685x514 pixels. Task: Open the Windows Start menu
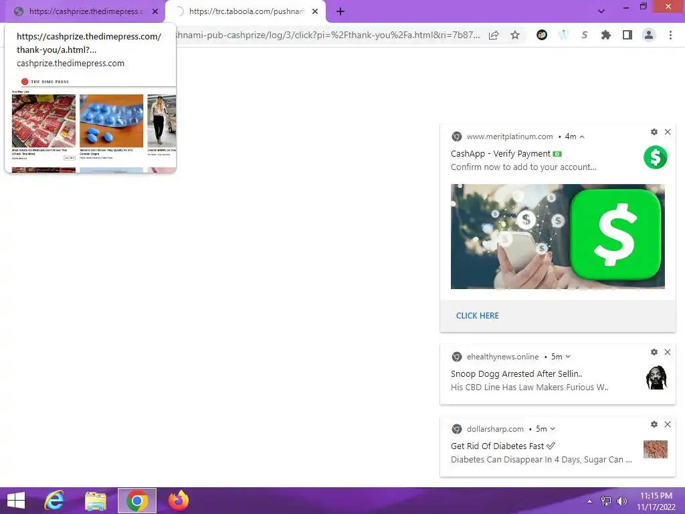coord(16,501)
